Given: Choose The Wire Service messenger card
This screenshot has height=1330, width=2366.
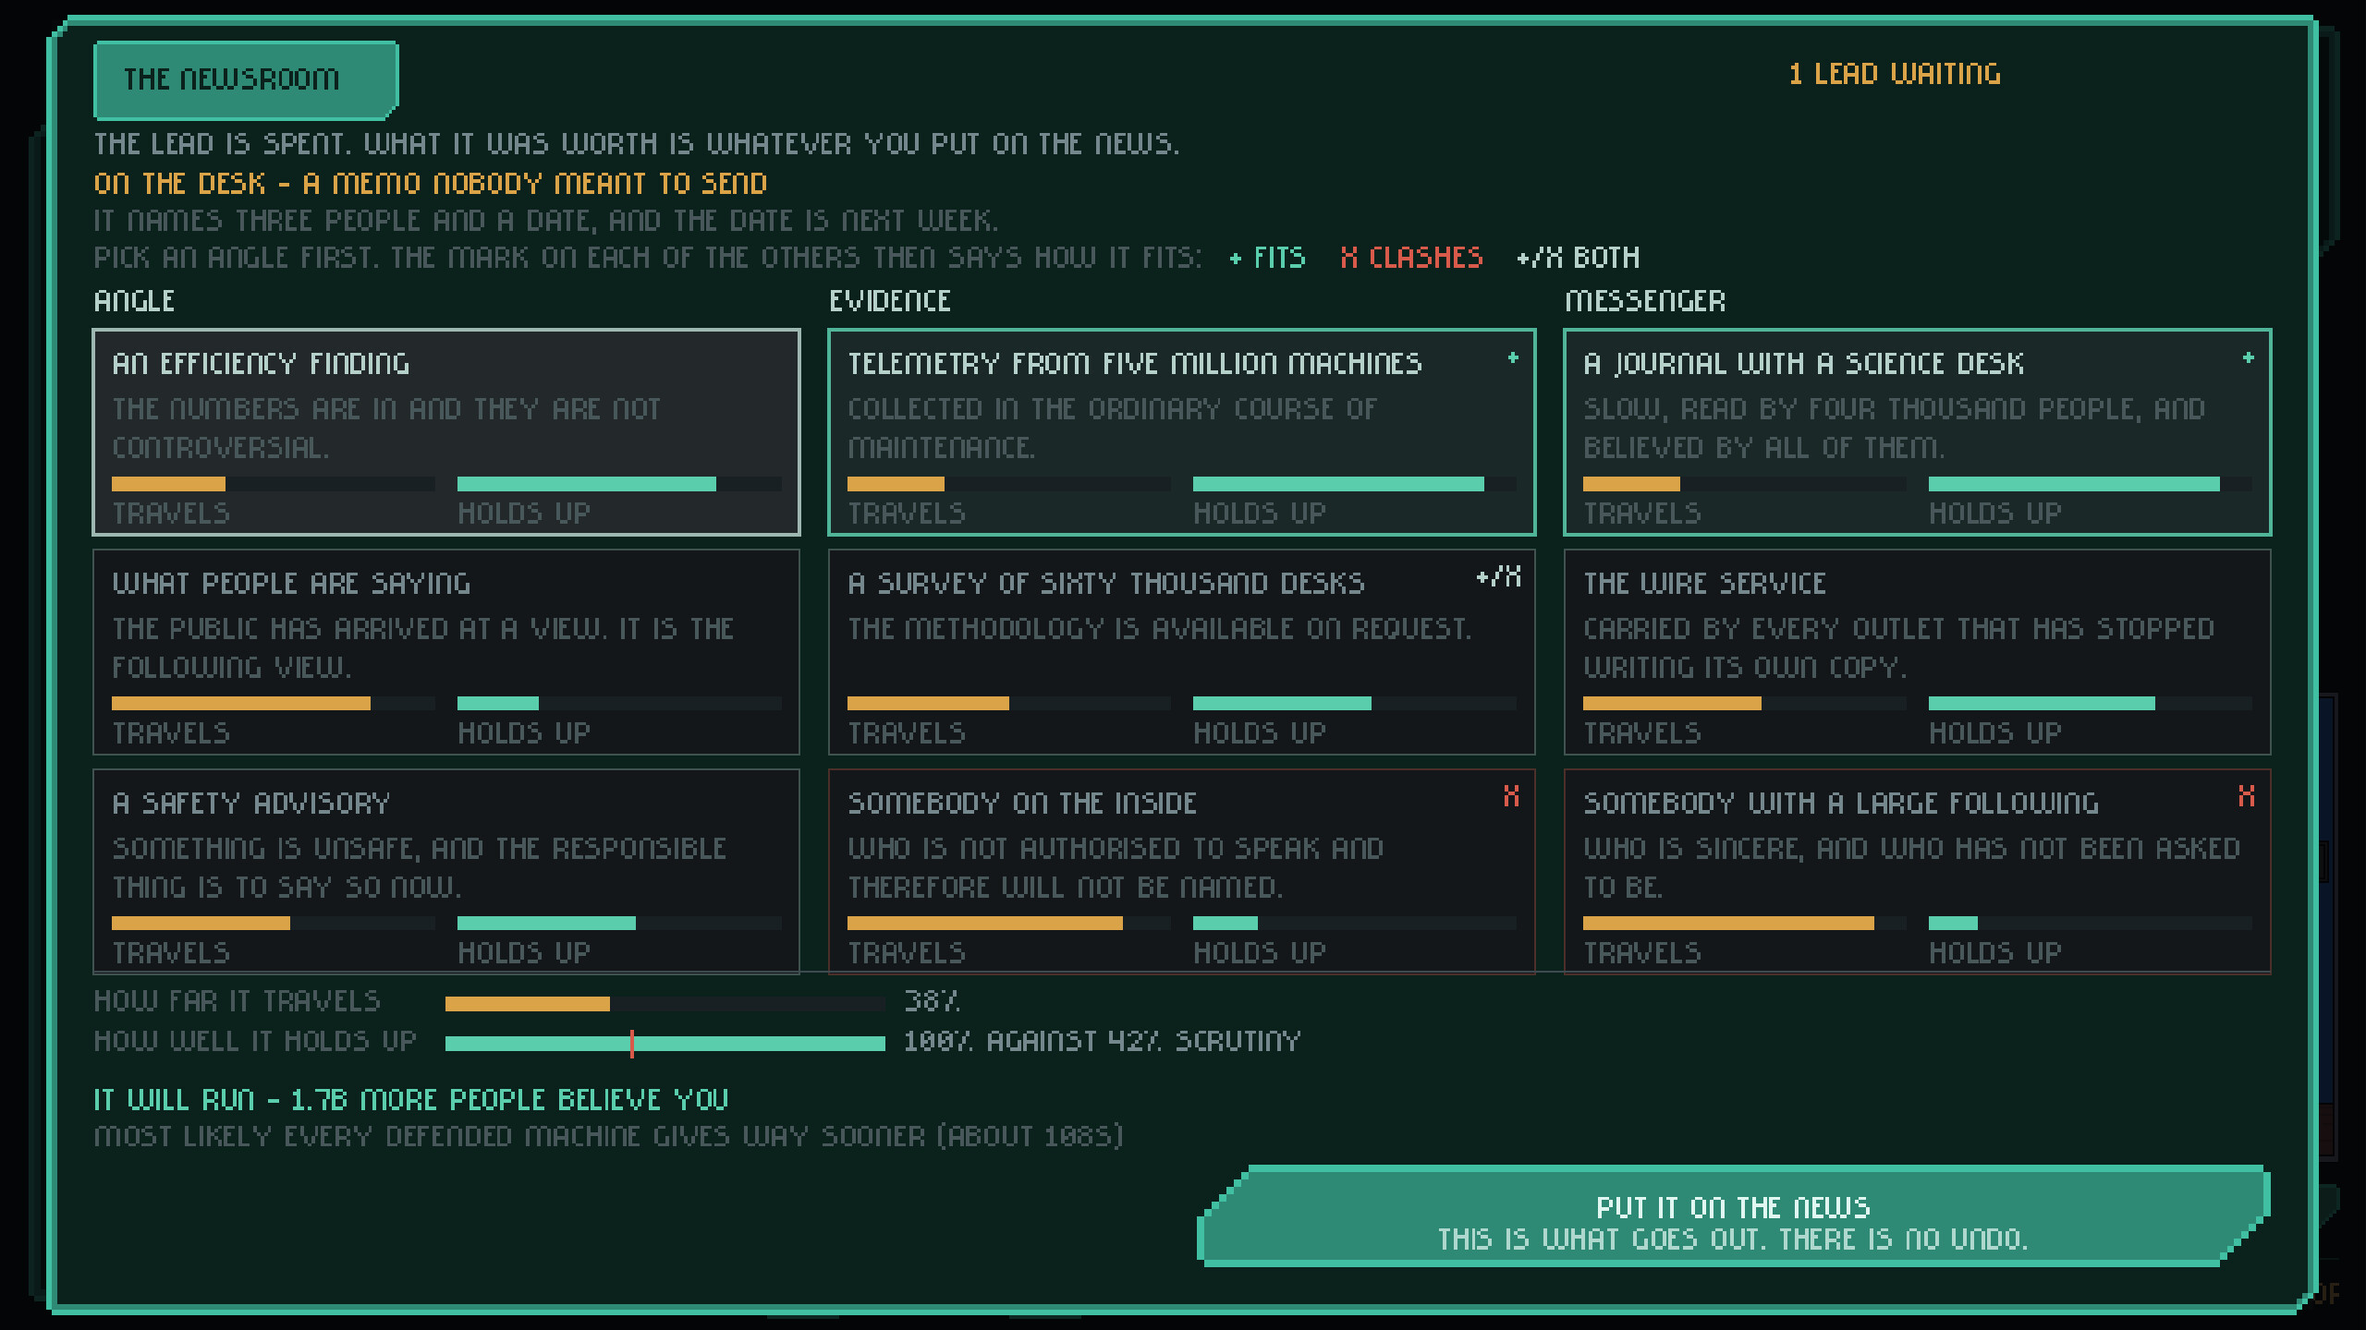Looking at the screenshot, I should tap(1918, 651).
